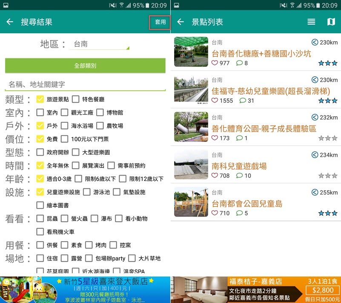Tap heart icon for 南科兒童遊戲場
The width and height of the screenshot is (341, 303).
(x=215, y=175)
